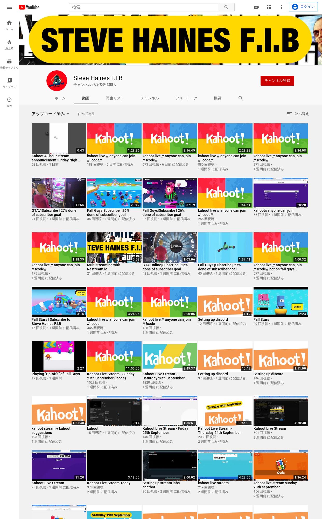The image size is (322, 519).
Task: Open the Fall Stars 2:24 thumbnail
Action: click(281, 302)
